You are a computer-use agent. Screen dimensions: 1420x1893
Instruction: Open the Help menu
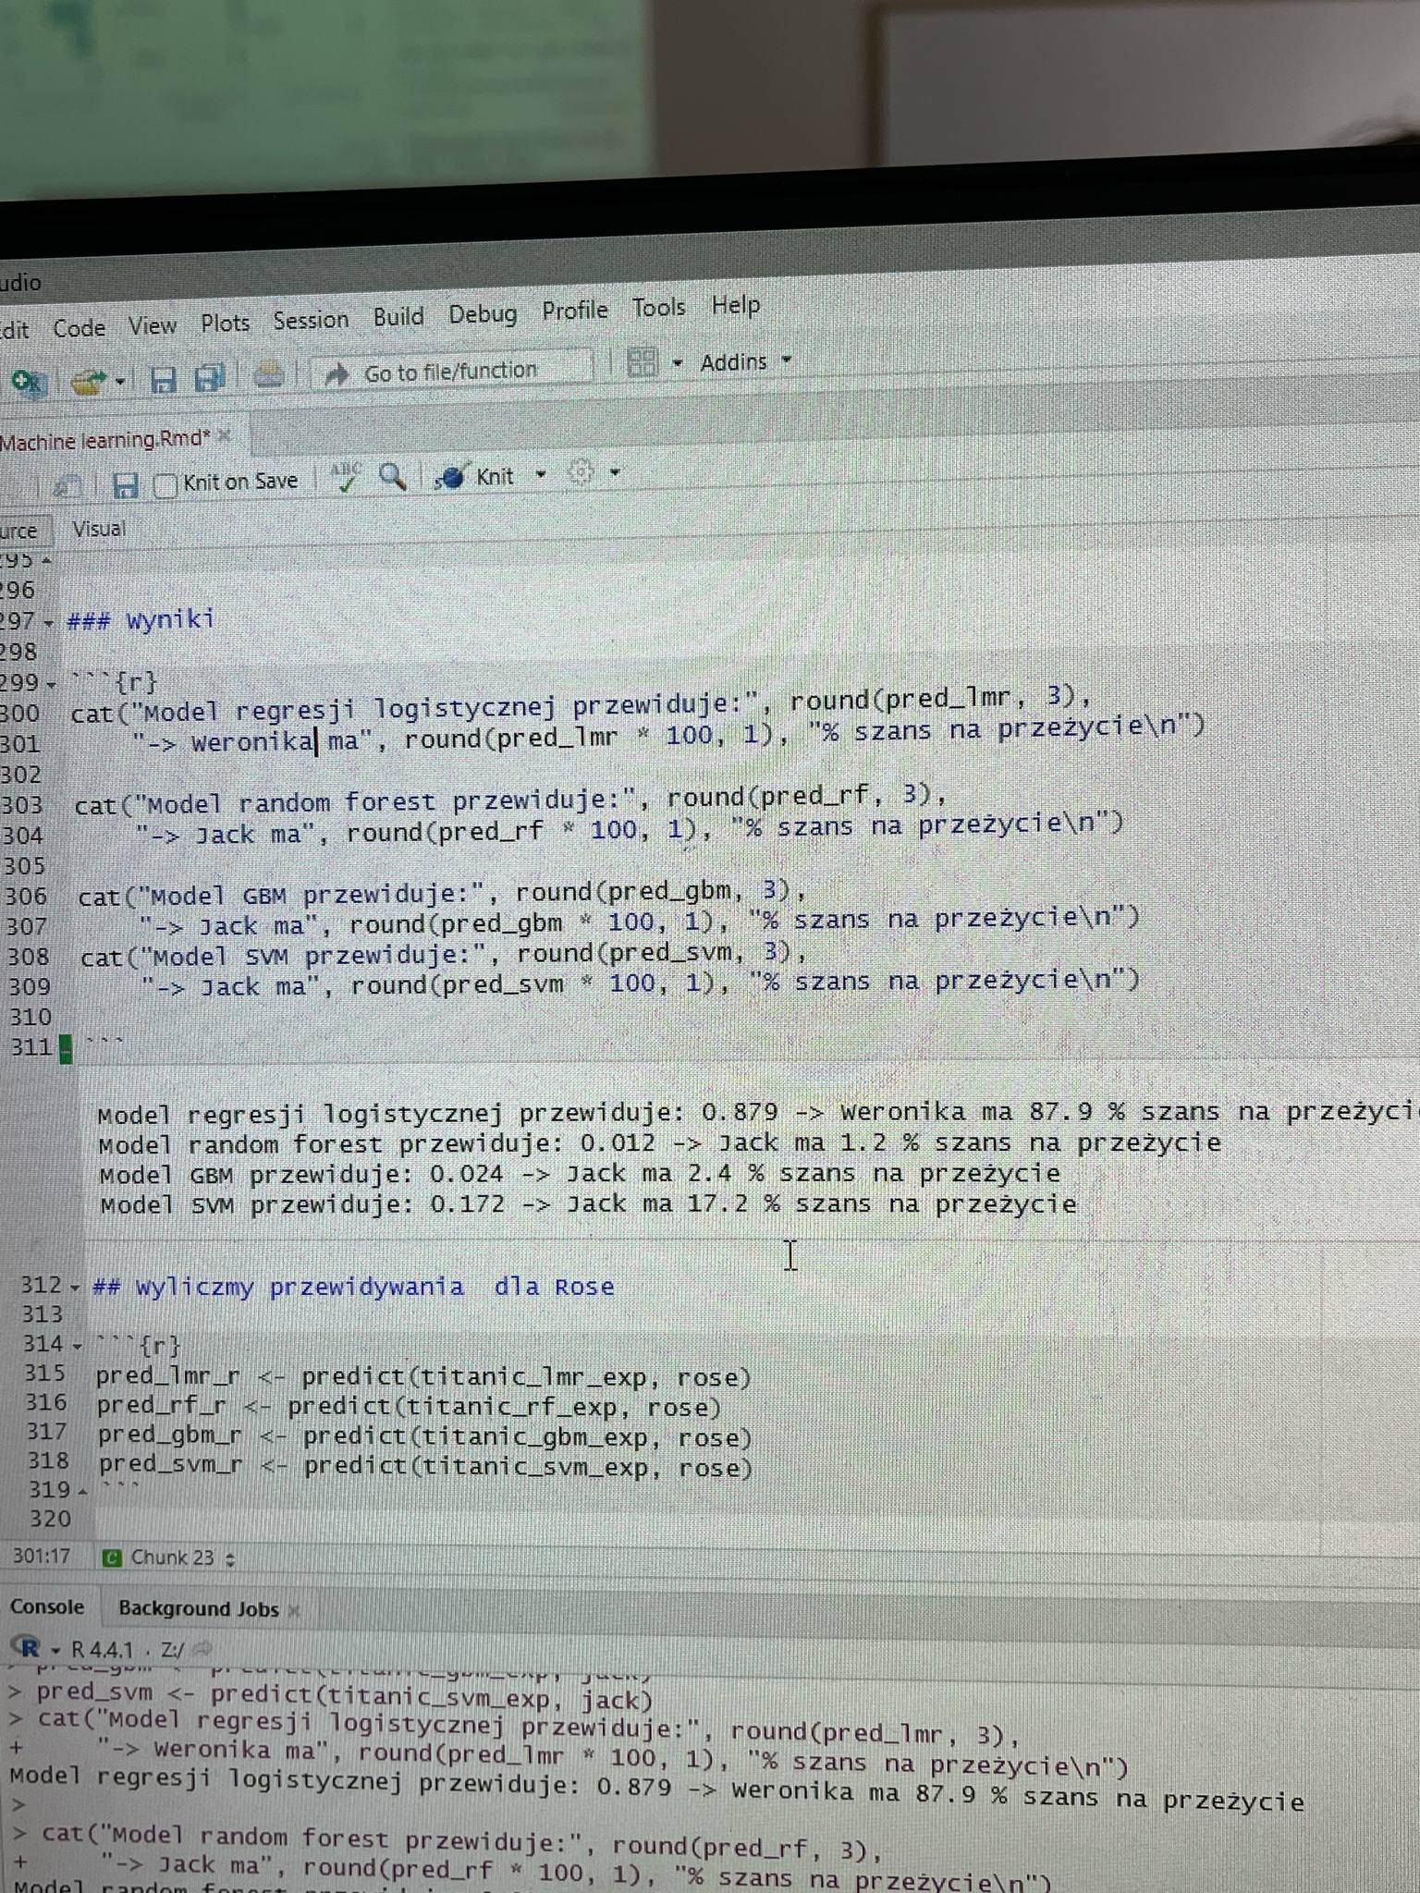736,304
